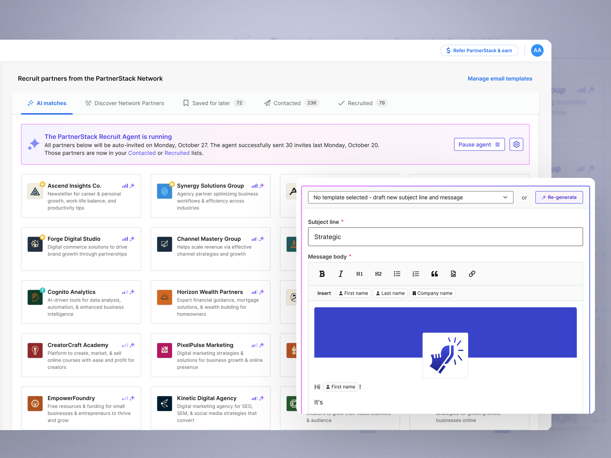
Task: Click Pause agent button
Action: coord(479,144)
